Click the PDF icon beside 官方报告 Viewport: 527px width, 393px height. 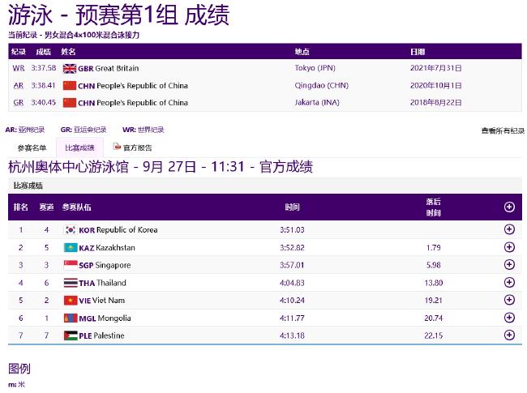point(117,147)
